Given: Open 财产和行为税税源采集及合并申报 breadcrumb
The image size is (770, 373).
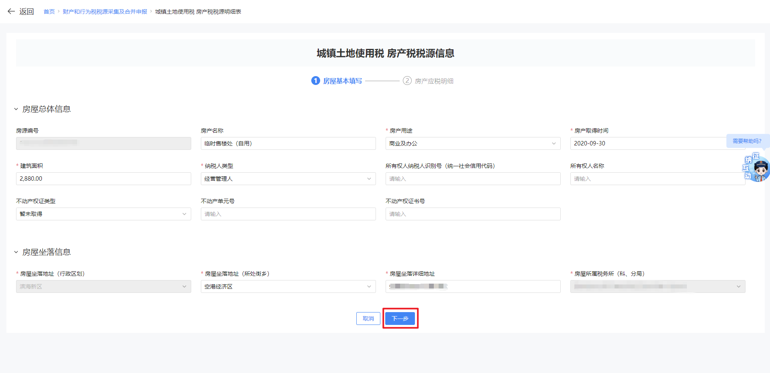Looking at the screenshot, I should point(105,12).
